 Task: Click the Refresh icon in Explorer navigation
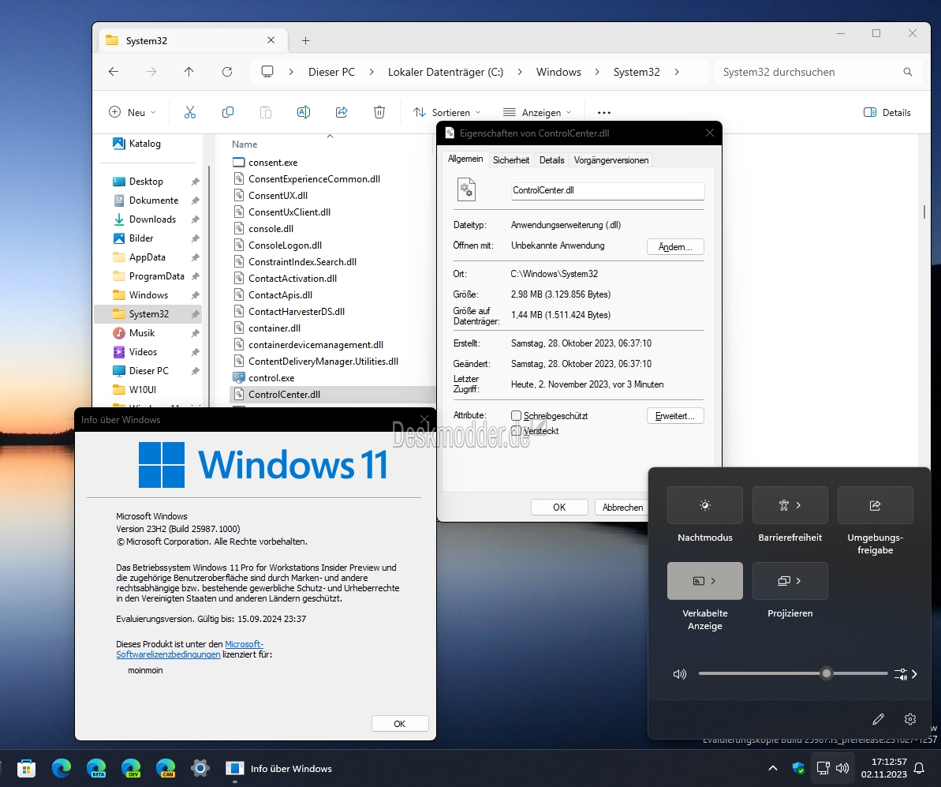tap(227, 72)
